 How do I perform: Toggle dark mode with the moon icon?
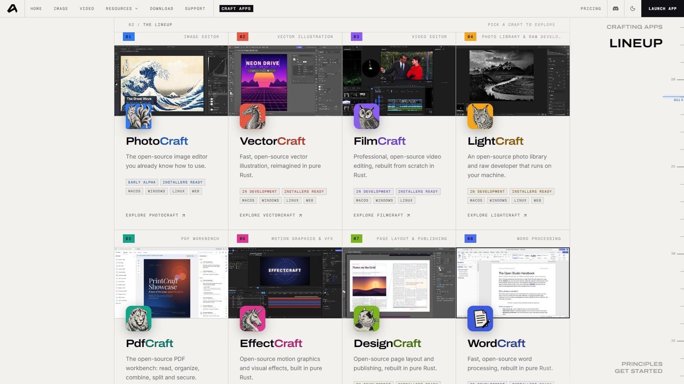tap(633, 9)
